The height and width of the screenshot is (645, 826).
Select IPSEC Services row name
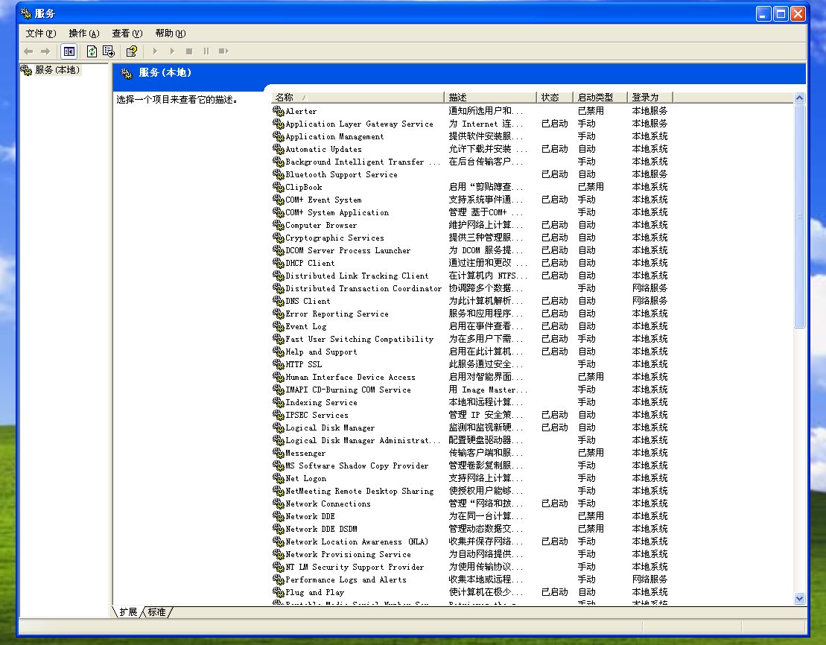317,415
